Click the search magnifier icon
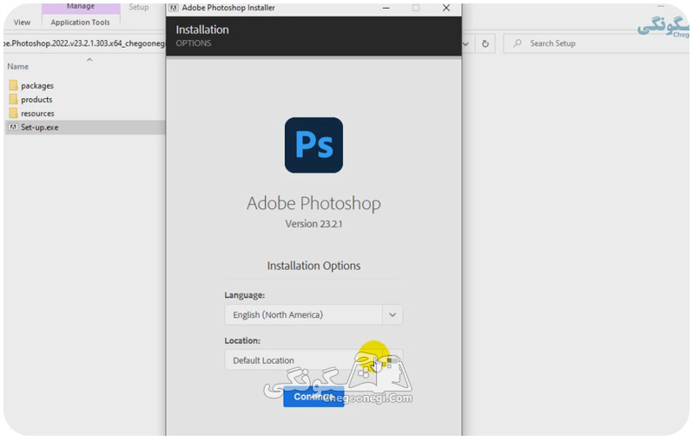 [518, 43]
